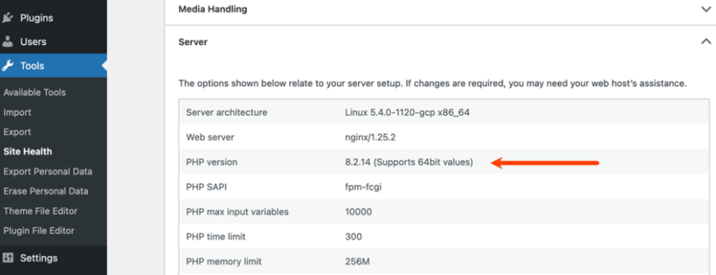Open the Export tools page
Screen dimensions: 716x275
pos(17,132)
